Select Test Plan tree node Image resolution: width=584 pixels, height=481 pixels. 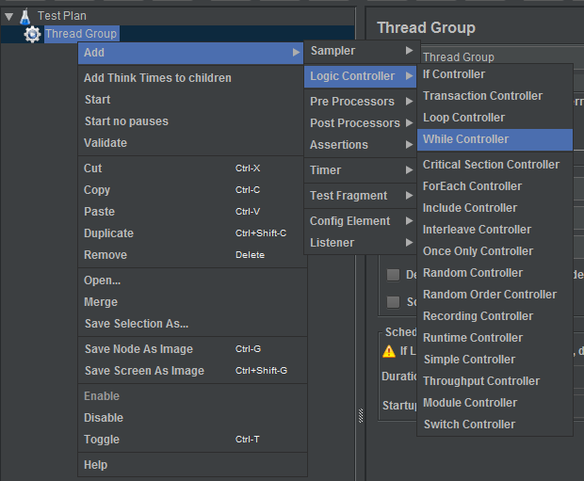click(x=62, y=16)
